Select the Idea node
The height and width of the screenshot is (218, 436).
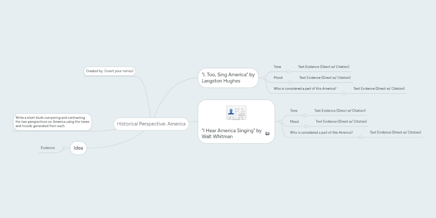[78, 148]
